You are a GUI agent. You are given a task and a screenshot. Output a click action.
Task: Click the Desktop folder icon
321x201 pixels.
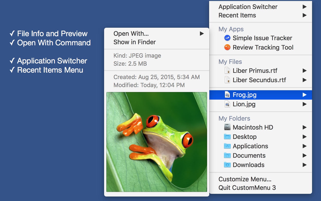click(x=227, y=137)
